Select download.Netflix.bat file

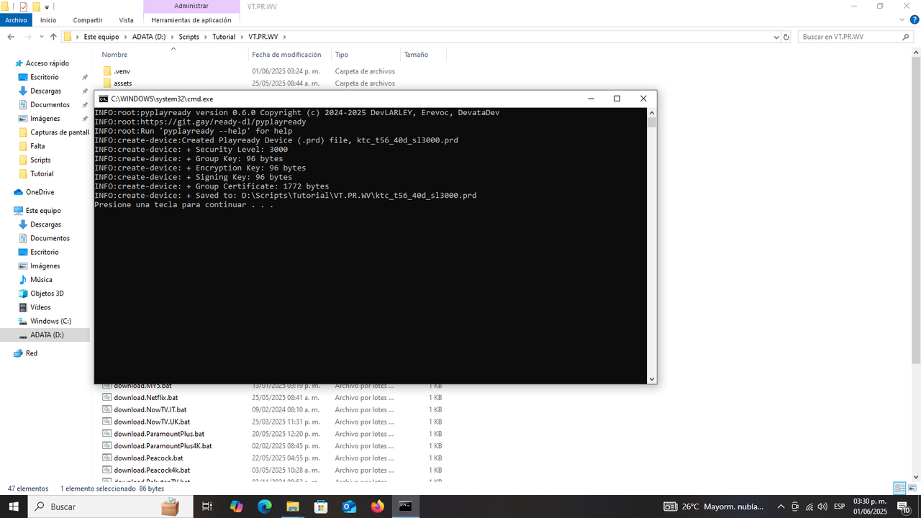145,397
